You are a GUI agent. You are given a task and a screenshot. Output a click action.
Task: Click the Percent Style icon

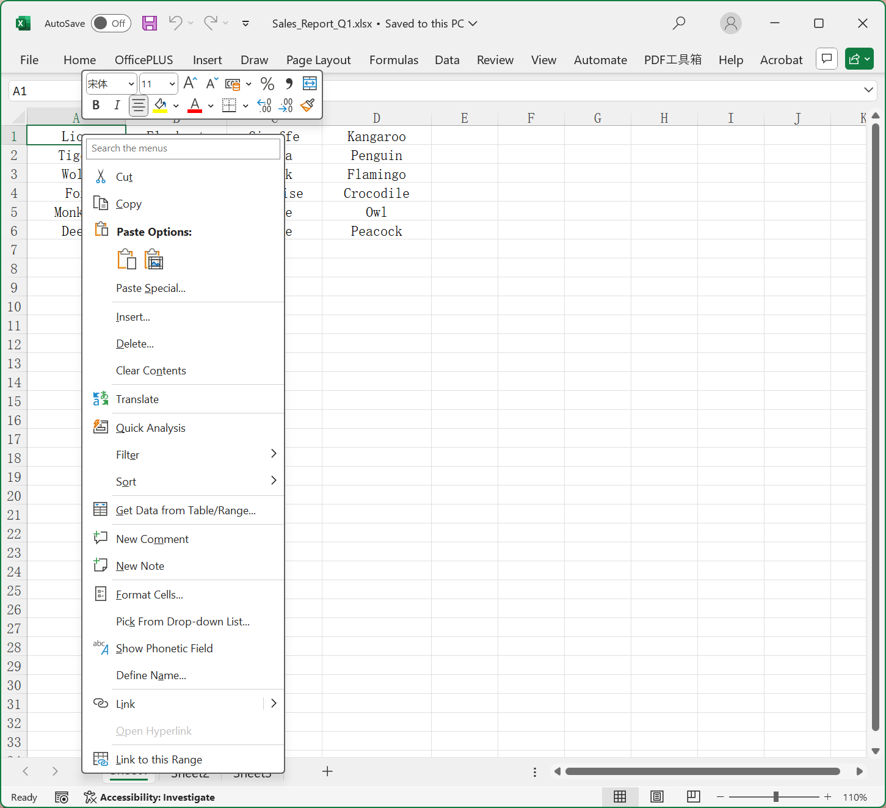[x=267, y=84]
